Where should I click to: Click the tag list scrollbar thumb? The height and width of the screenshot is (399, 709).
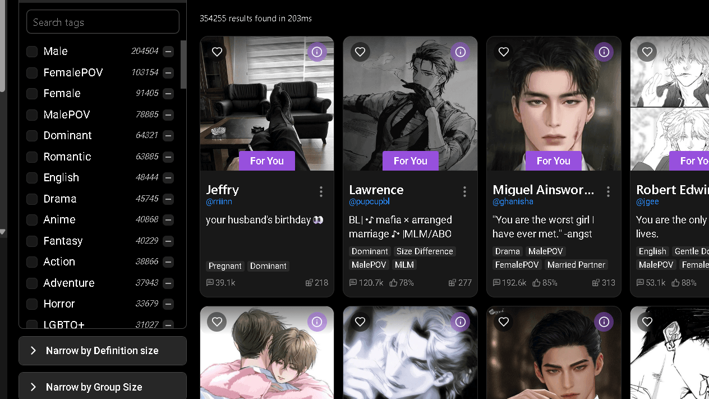(183, 65)
